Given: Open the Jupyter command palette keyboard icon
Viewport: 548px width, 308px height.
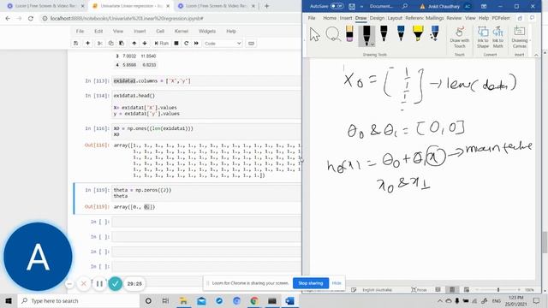Looking at the screenshot, I should tap(251, 44).
